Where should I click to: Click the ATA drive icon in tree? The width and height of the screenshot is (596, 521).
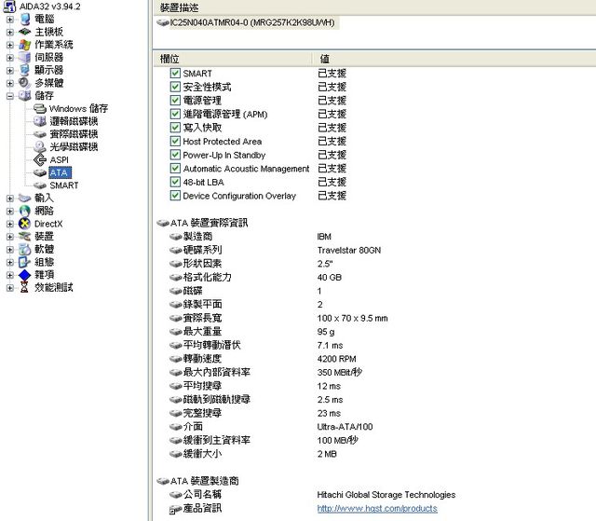tap(40, 172)
